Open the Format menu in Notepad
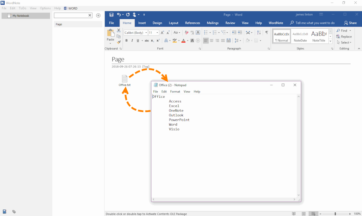The height and width of the screenshot is (216, 362). [175, 92]
